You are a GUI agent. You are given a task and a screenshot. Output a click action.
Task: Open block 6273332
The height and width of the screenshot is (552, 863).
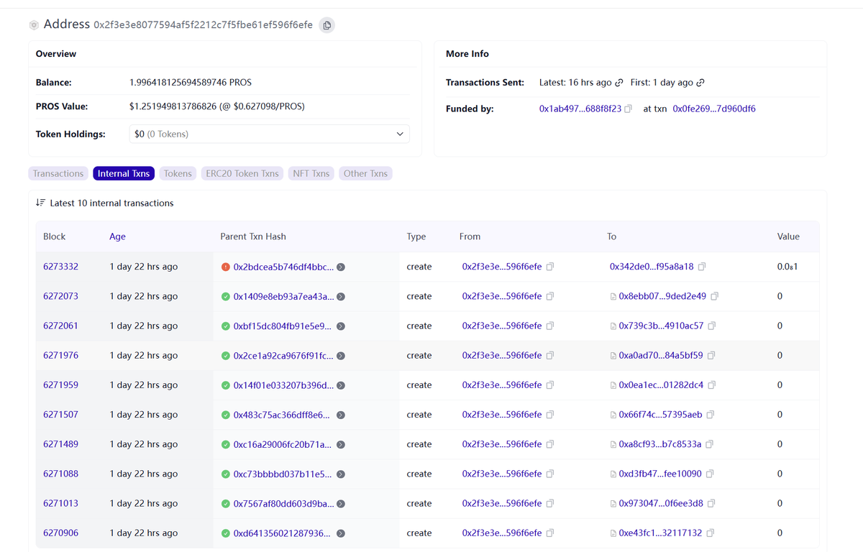click(60, 267)
